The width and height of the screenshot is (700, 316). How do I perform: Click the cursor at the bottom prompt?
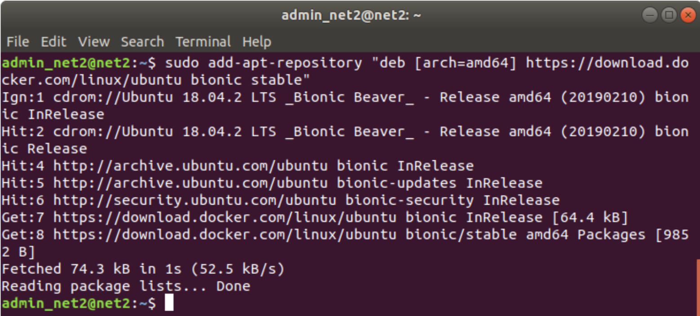(169, 303)
